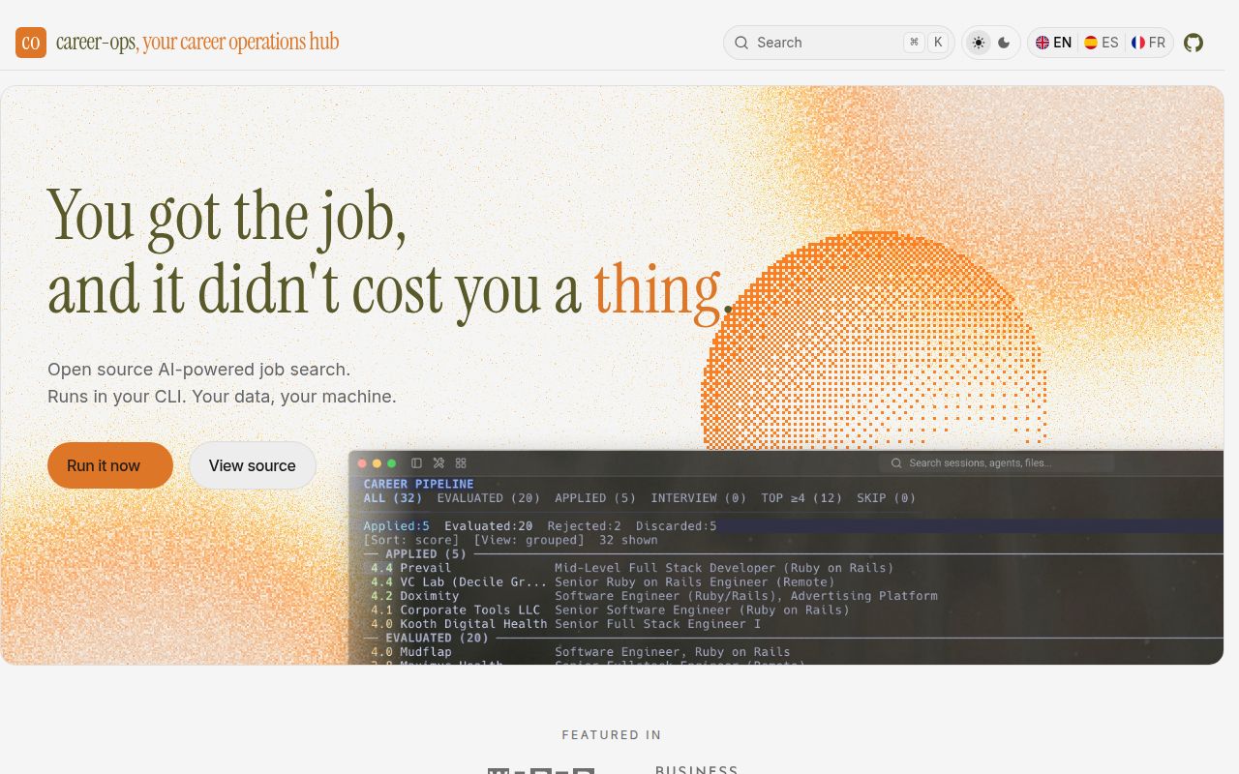Select EN English language option

pos(1053,43)
